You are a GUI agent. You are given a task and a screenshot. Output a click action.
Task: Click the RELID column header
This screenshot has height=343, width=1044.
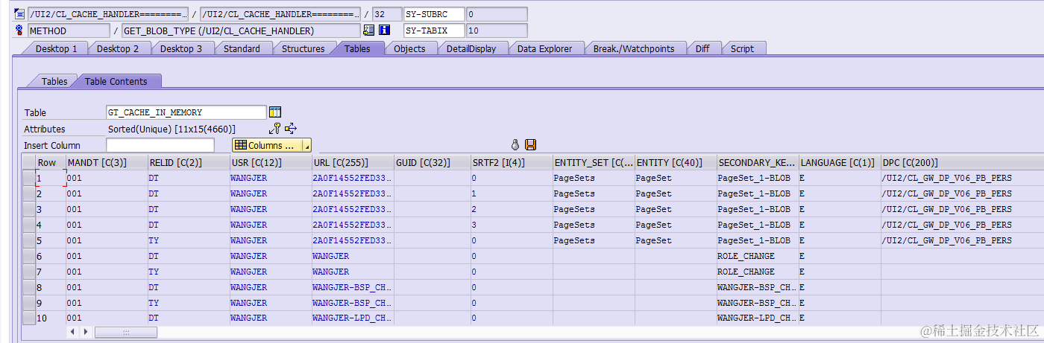coord(189,162)
